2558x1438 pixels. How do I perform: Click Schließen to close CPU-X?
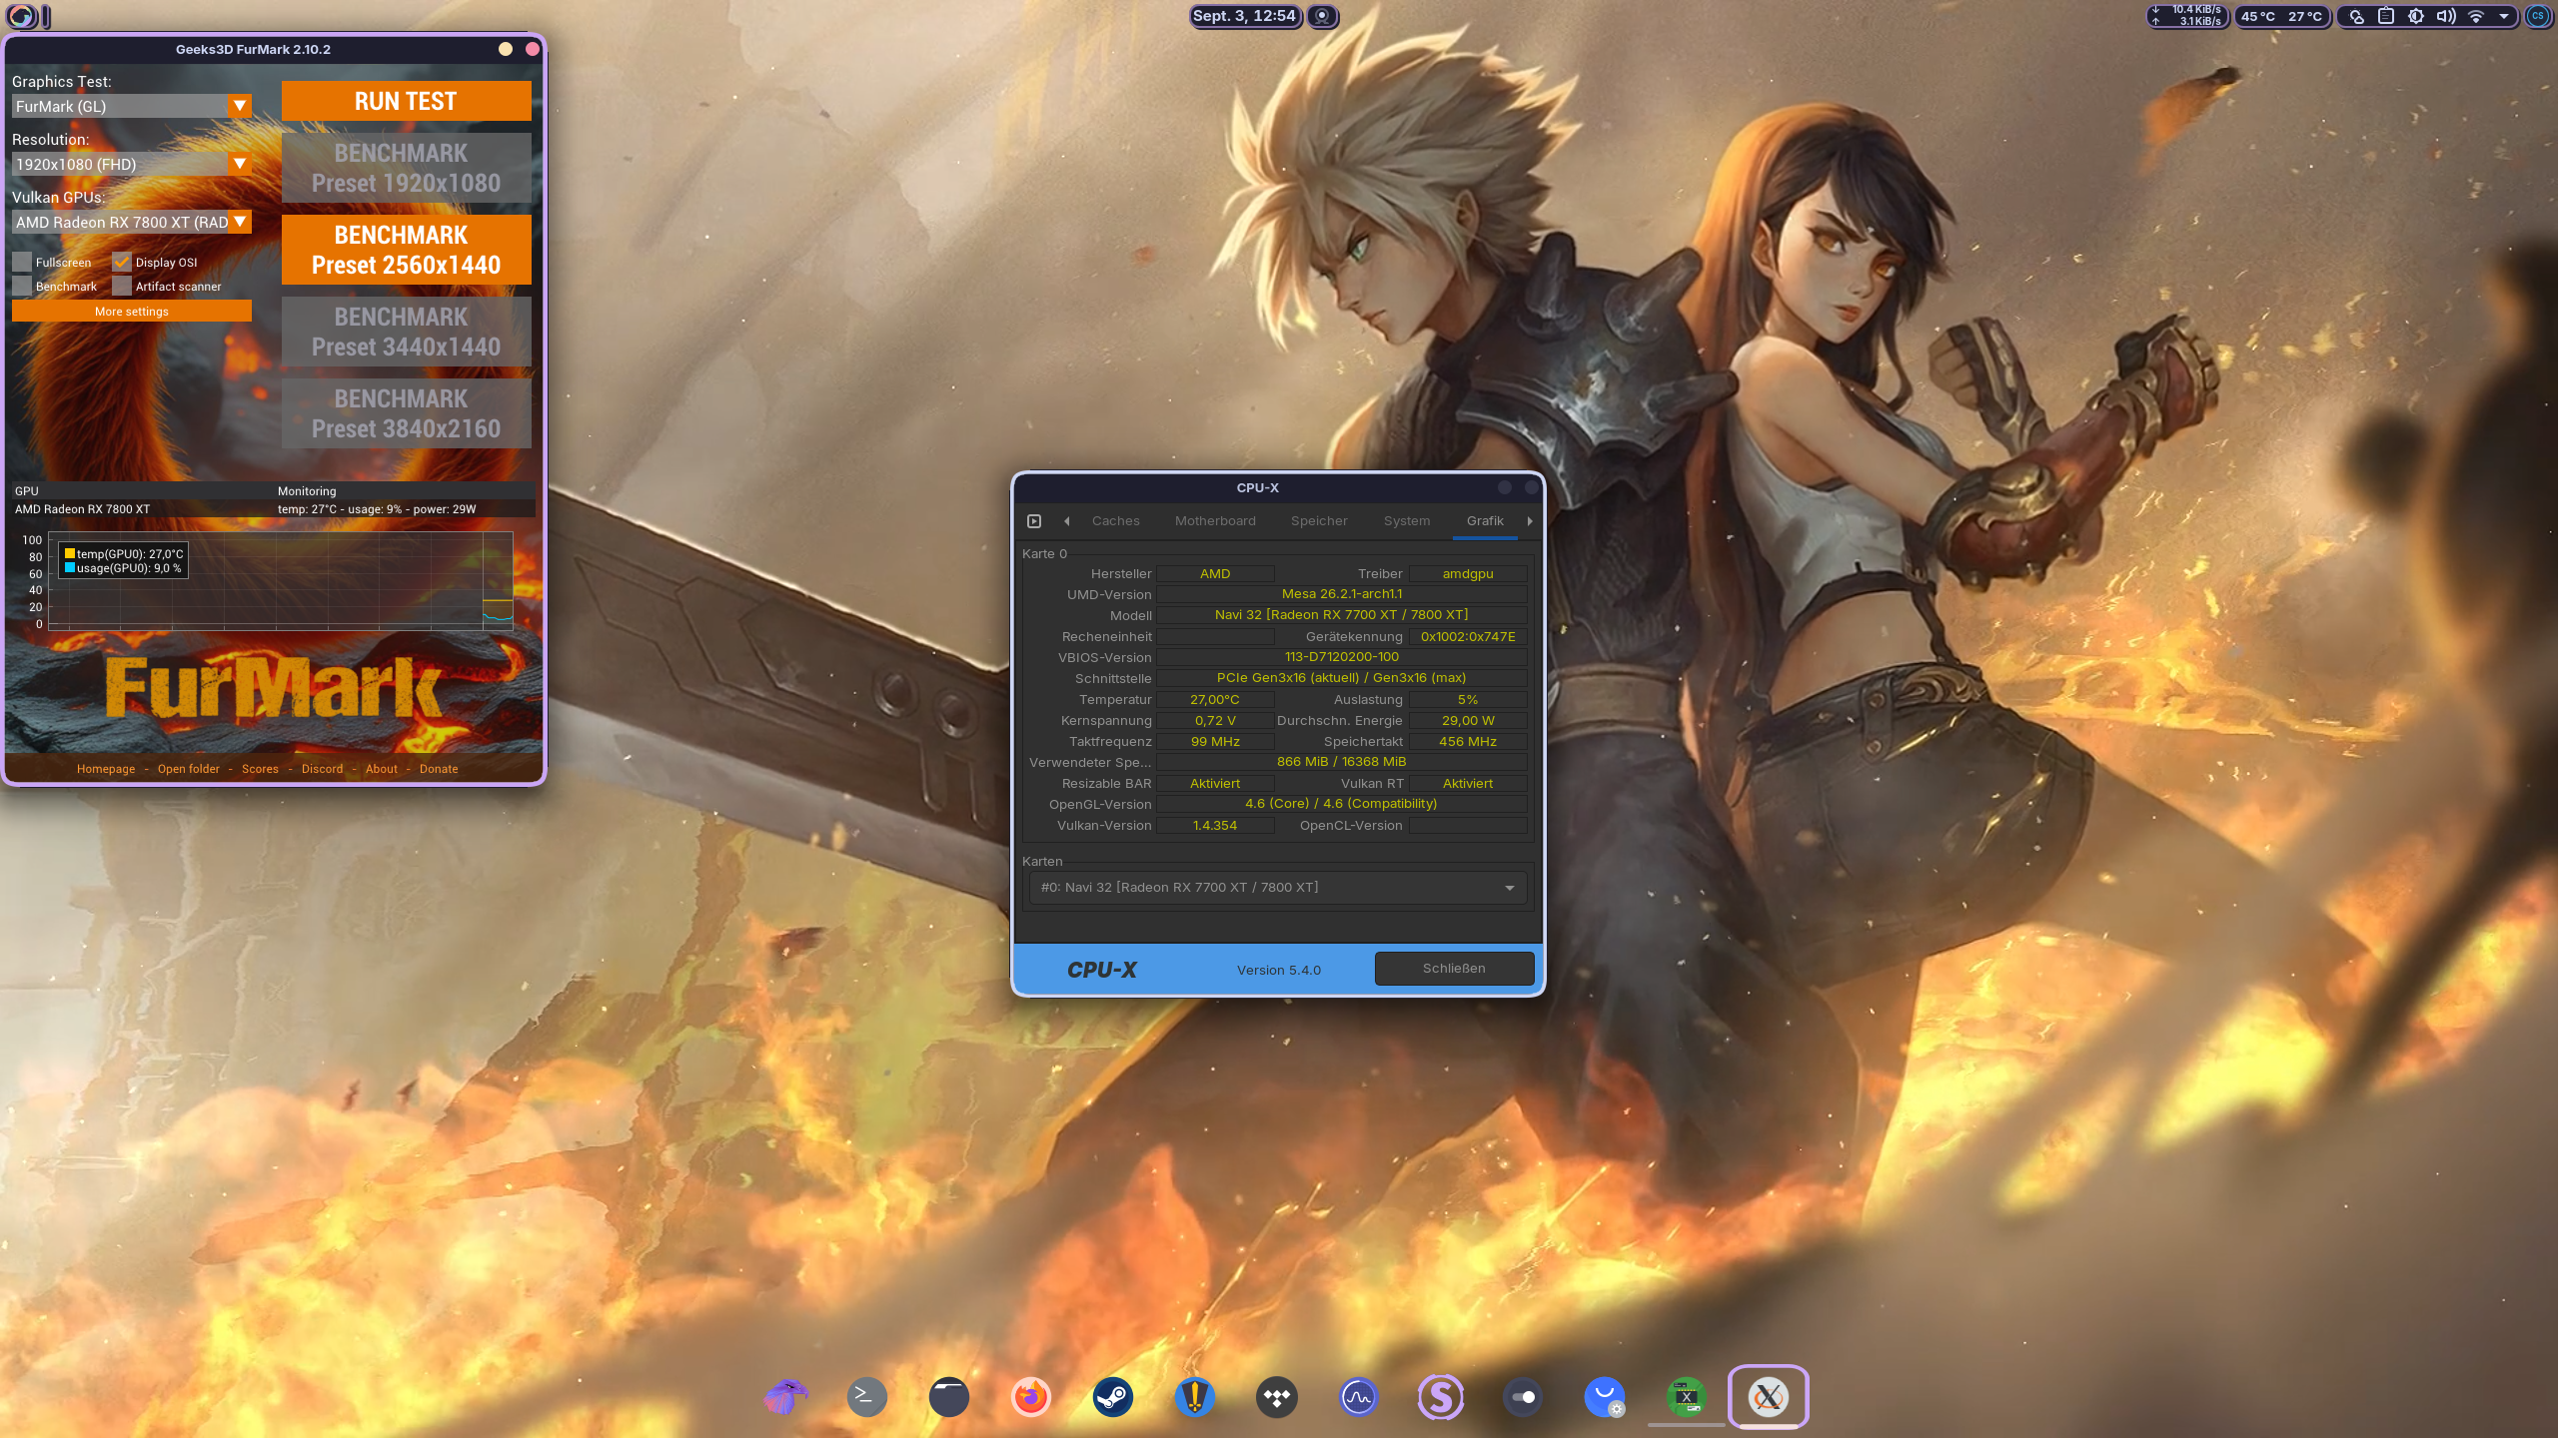(x=1454, y=969)
